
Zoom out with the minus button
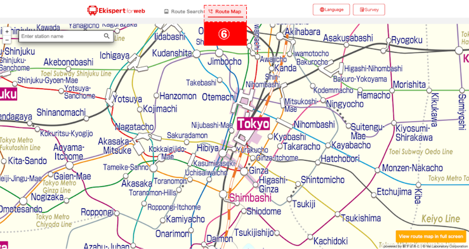point(7,39)
